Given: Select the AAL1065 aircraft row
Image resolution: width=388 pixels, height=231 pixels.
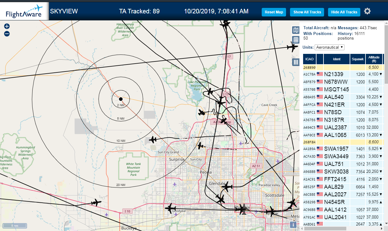Looking at the screenshot, I should 343,135.
